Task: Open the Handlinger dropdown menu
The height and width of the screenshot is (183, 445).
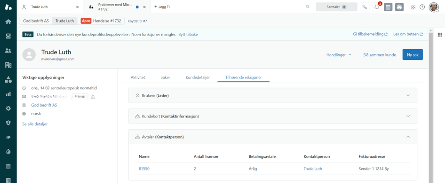Action: tap(339, 55)
